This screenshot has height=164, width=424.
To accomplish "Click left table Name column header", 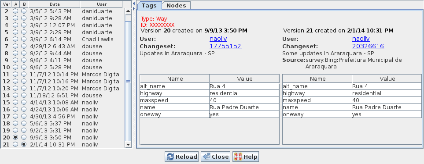I will pos(175,78).
